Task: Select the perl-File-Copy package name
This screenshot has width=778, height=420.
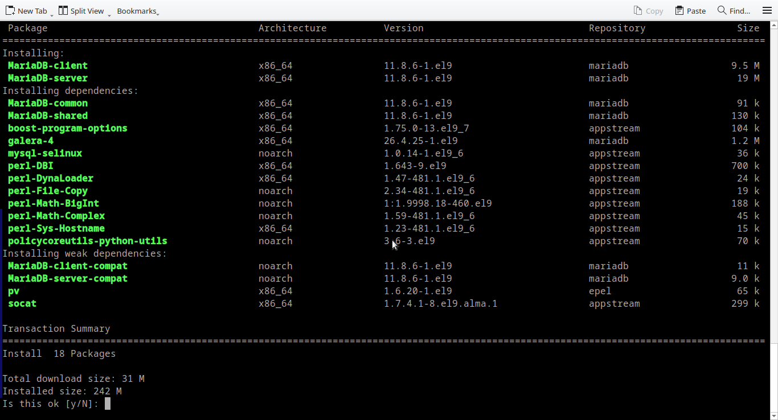Action: click(x=48, y=191)
